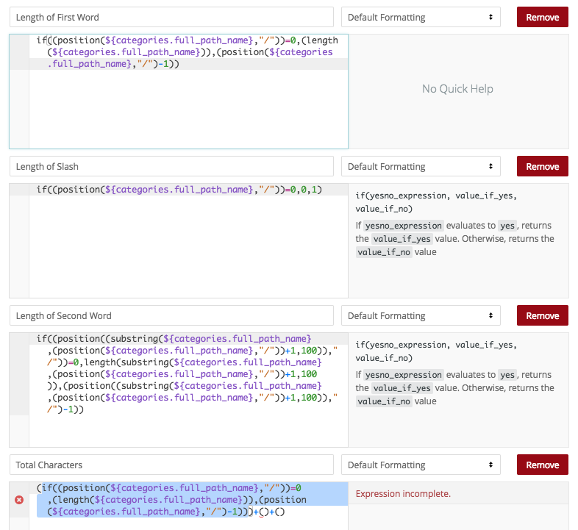Click the if() quick help in Length of Slash
Screen dimensions: 578x530
pyautogui.click(x=455, y=223)
